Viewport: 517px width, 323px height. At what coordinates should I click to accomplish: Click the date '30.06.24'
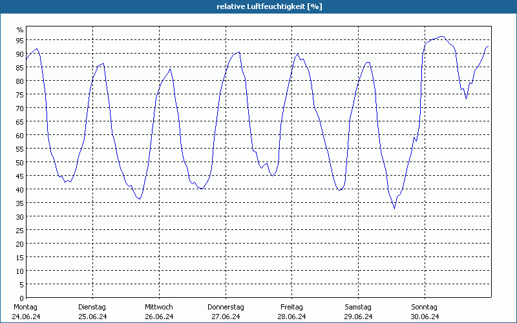click(425, 317)
